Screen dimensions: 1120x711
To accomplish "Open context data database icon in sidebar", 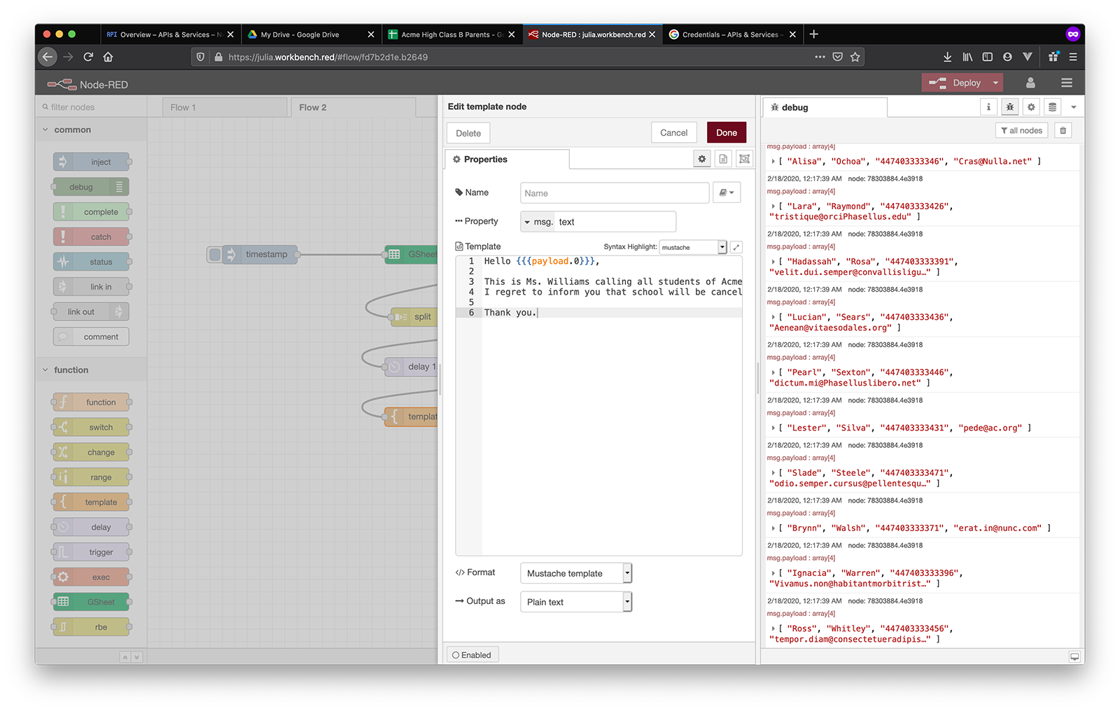I will tap(1052, 107).
